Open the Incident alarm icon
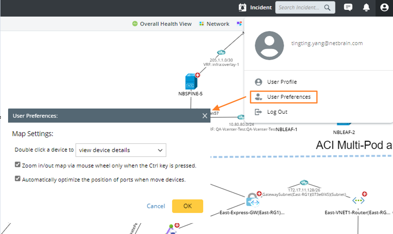Screen dimensions: 393x234 point(242,8)
